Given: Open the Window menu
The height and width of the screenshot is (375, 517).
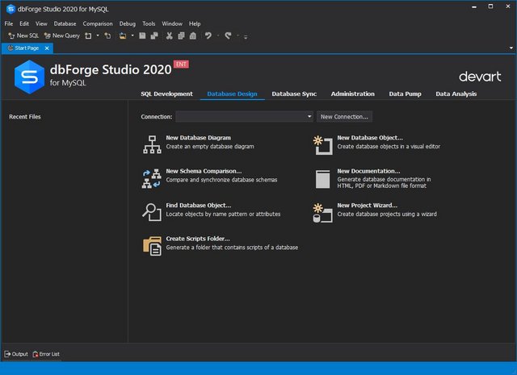Looking at the screenshot, I should [172, 23].
